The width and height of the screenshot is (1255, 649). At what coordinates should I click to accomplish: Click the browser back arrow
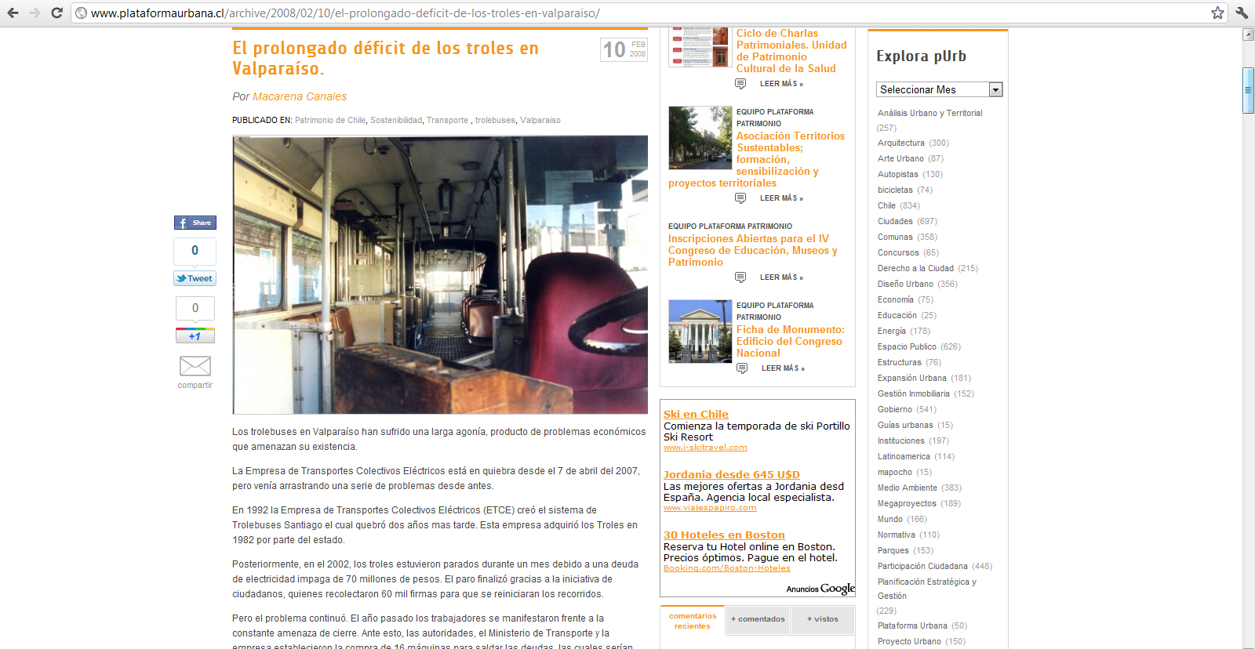point(13,13)
